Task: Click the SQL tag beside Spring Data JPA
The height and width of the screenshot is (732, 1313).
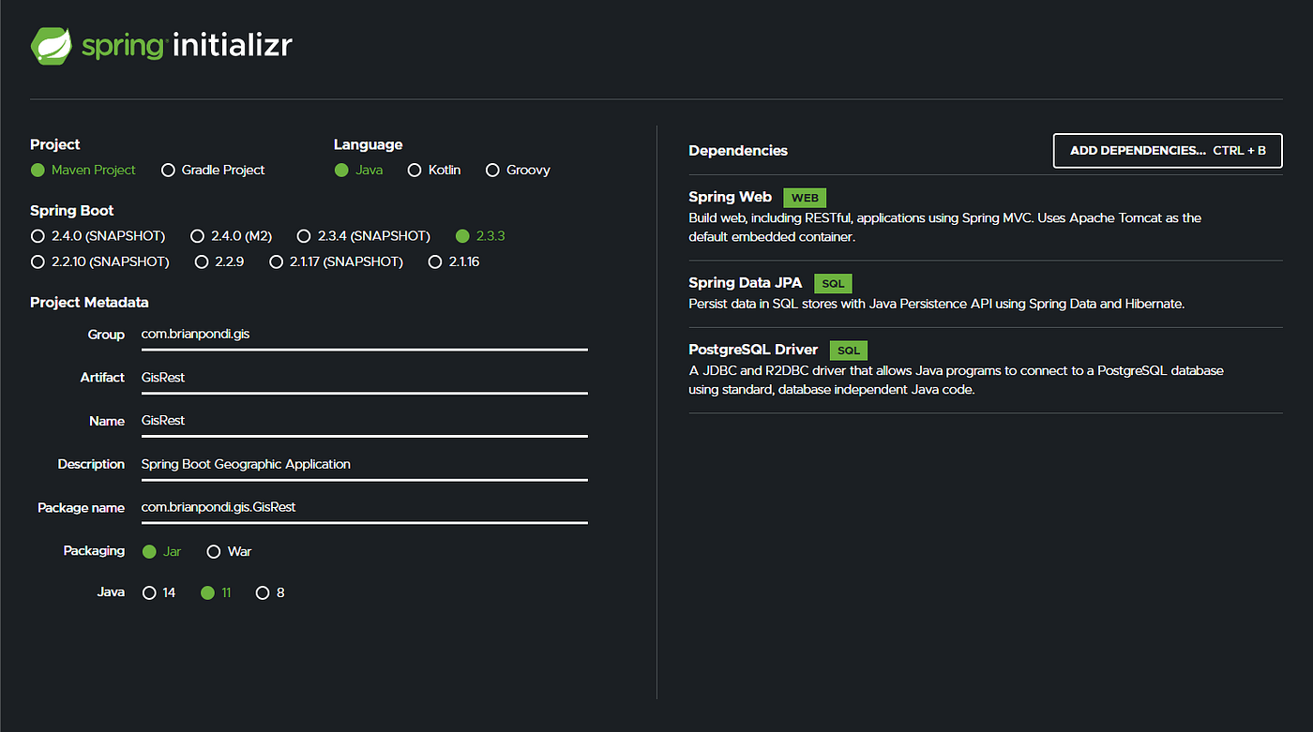Action: coord(832,283)
